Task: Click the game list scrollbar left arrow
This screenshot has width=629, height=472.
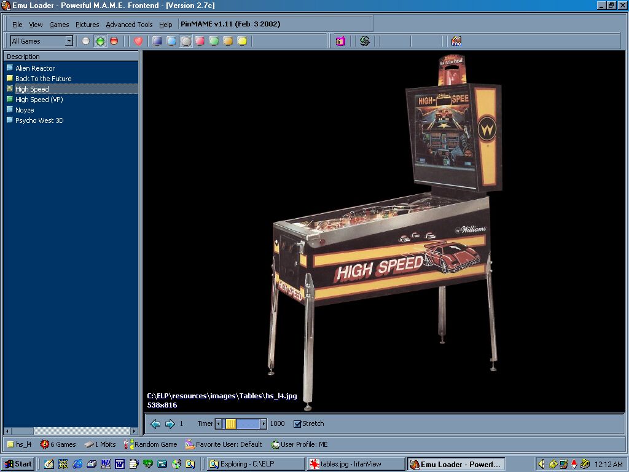Action: pos(7,431)
